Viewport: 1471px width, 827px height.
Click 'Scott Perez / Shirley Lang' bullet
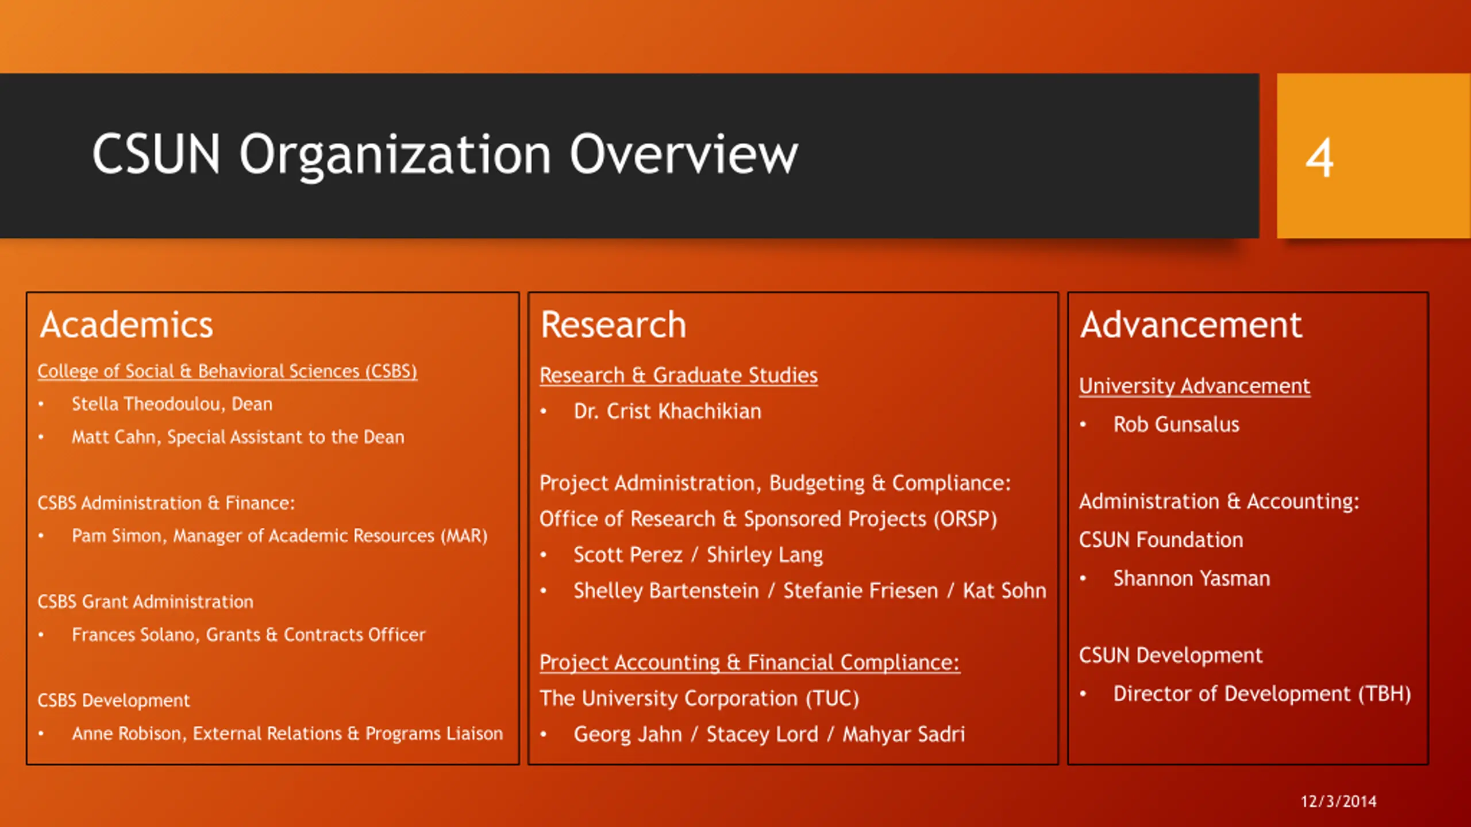698,555
